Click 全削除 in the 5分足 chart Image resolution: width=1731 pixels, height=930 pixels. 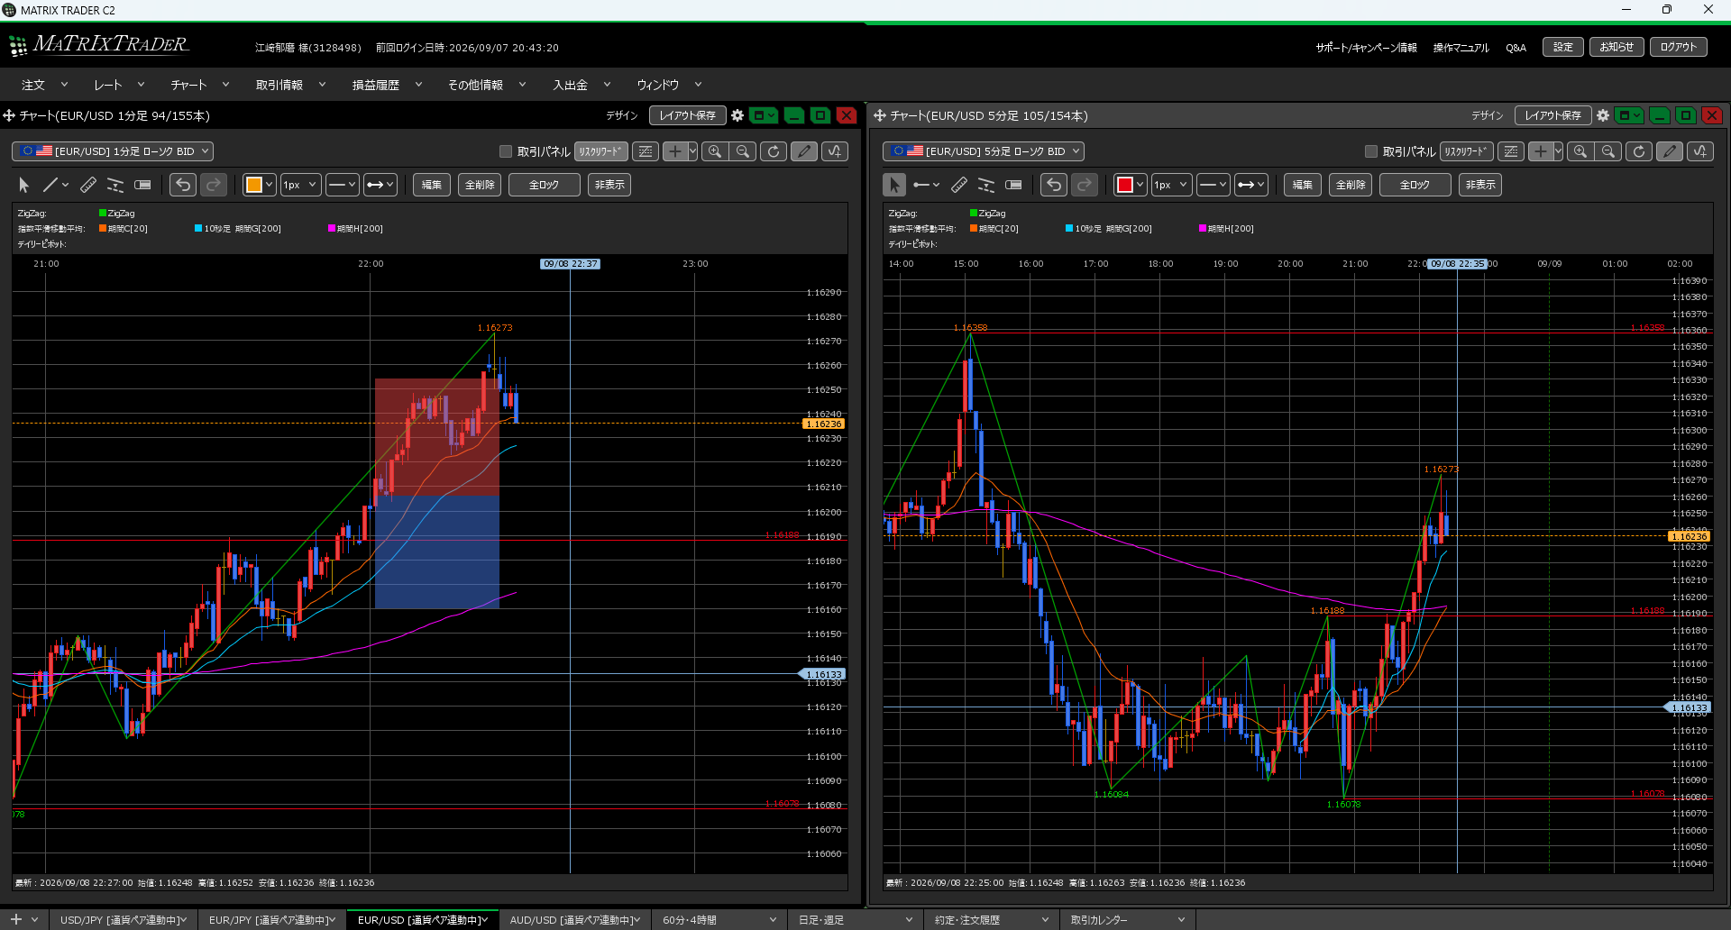point(1351,185)
